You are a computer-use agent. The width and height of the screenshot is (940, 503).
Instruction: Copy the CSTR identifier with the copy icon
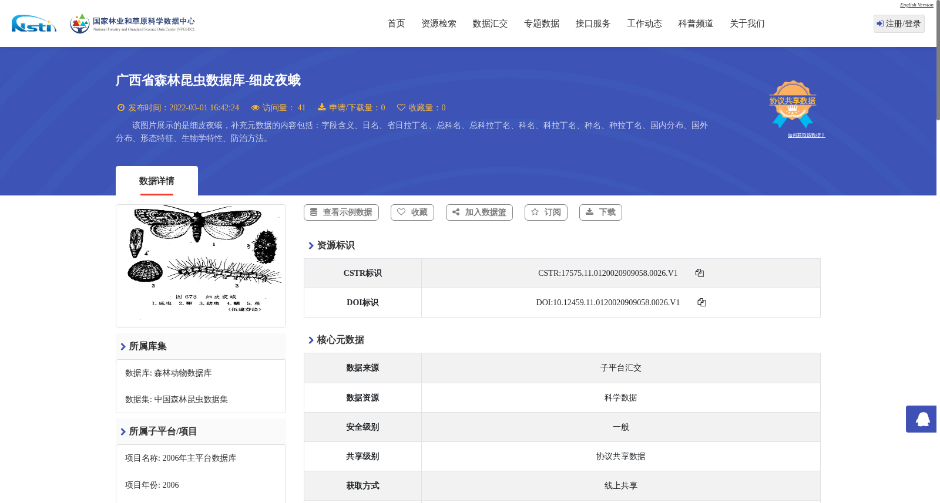pos(700,273)
